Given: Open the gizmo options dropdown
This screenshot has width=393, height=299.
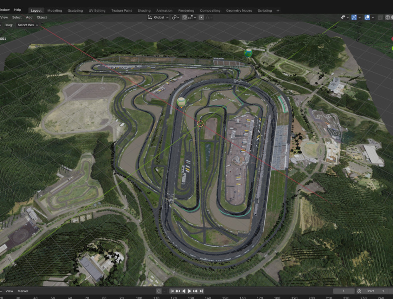Looking at the screenshot, I should [x=359, y=17].
